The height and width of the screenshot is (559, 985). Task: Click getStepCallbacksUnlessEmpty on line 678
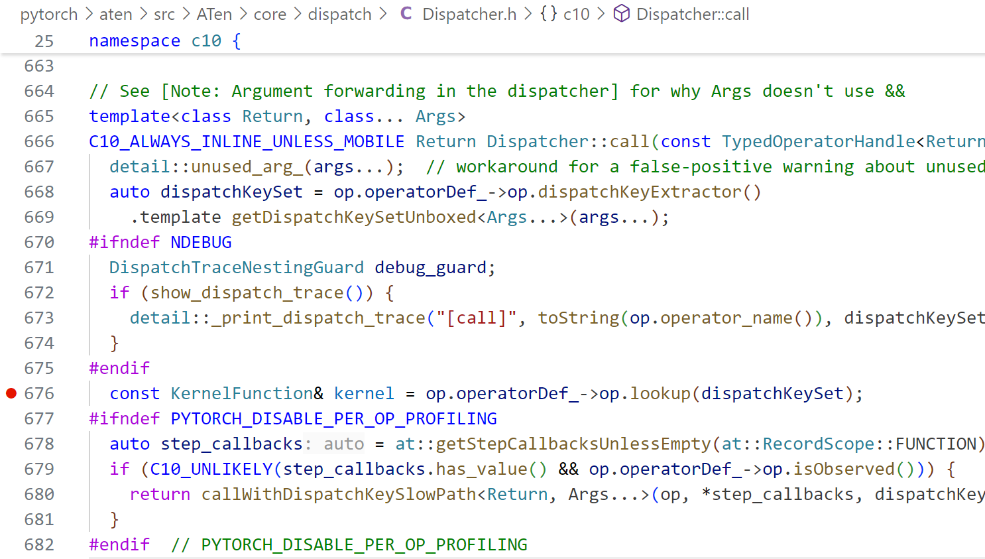pyautogui.click(x=573, y=444)
